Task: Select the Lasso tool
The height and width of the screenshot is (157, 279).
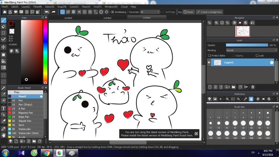Action: (x=3, y=81)
